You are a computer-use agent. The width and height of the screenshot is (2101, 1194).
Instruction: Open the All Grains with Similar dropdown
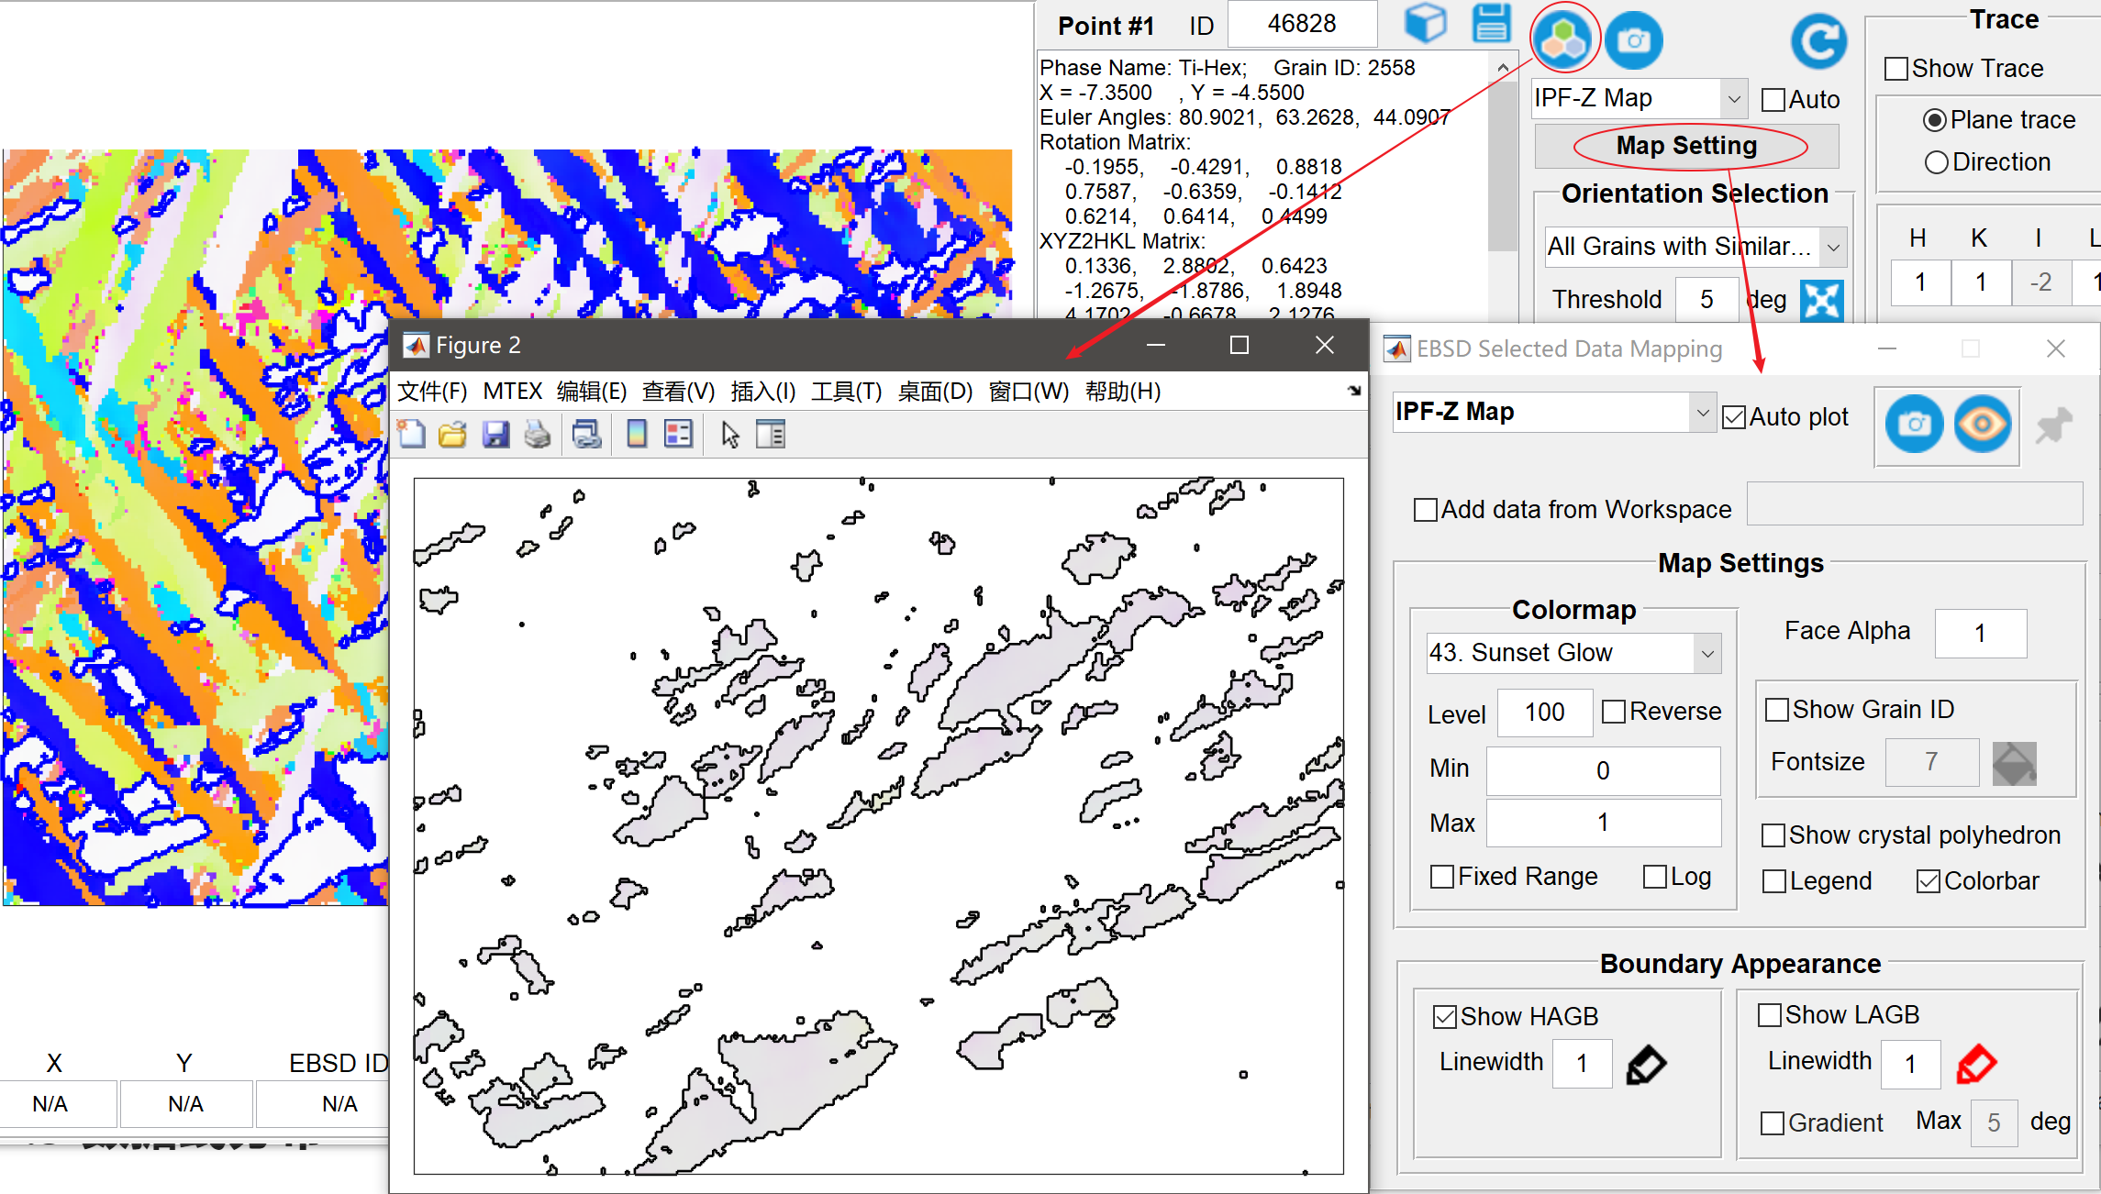pos(1695,247)
